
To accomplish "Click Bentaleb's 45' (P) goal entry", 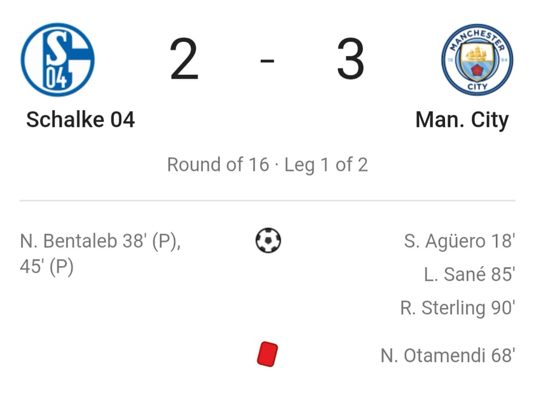I will point(47,267).
